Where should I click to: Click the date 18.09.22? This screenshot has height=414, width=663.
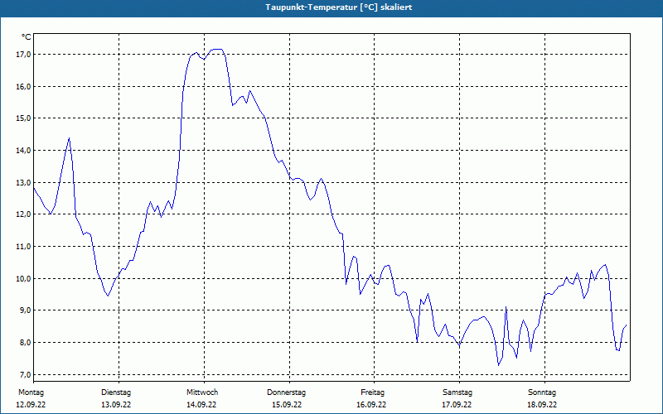coord(542,405)
